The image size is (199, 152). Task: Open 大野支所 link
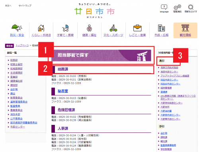coord(165,107)
